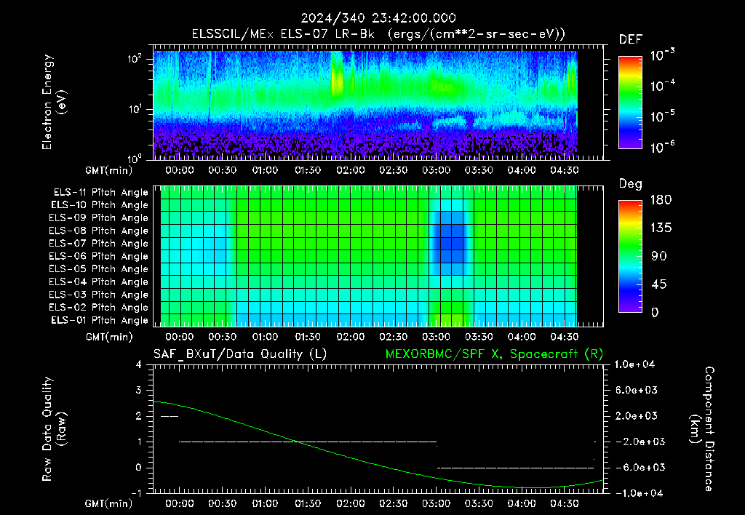Click the 00:00 tick on the bottom plot time axis

[180, 503]
